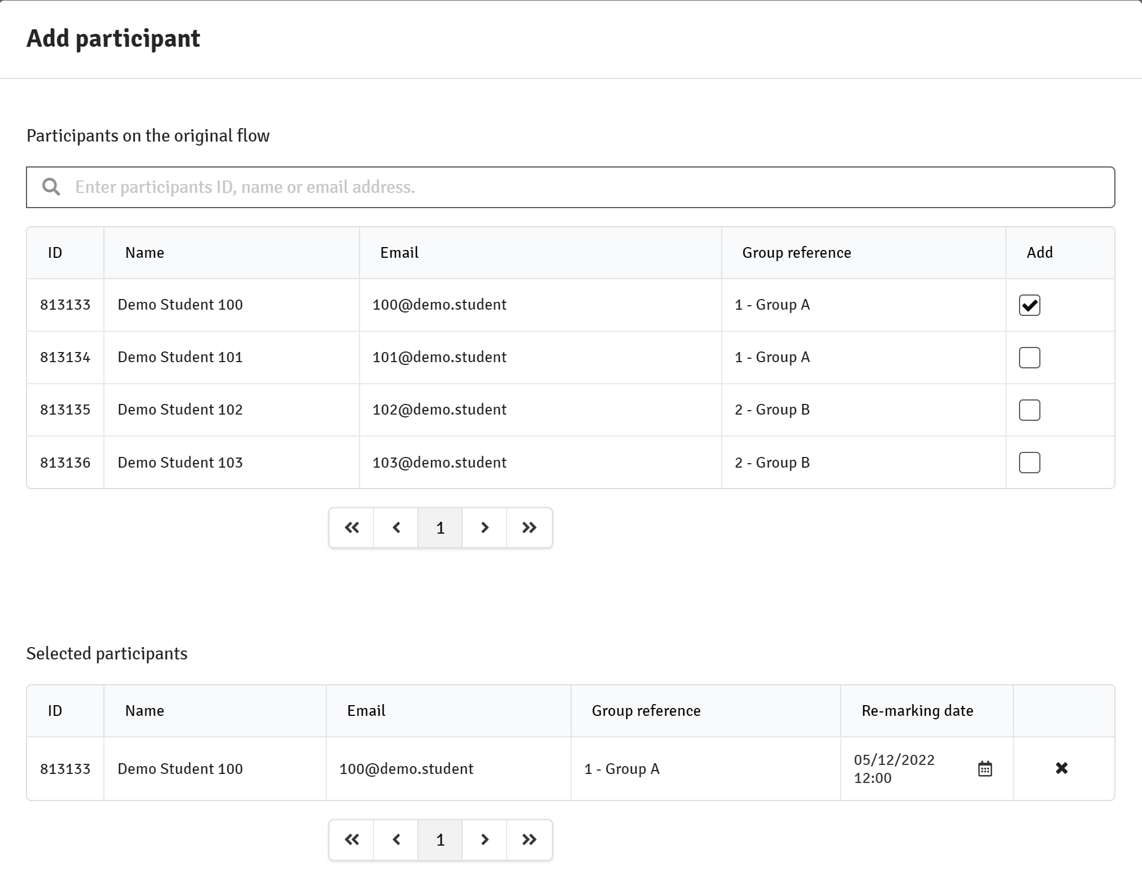Click 102@demo.student email cell
Viewport: 1142px width, 871px height.
coord(541,410)
